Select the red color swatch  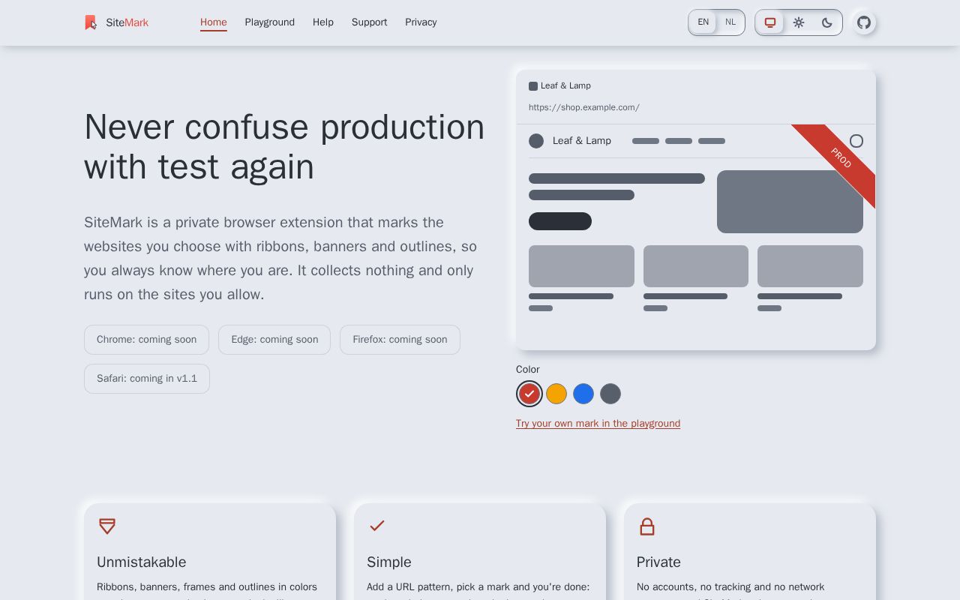pos(529,394)
